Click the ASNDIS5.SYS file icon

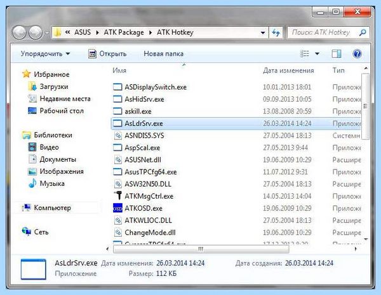tap(118, 136)
